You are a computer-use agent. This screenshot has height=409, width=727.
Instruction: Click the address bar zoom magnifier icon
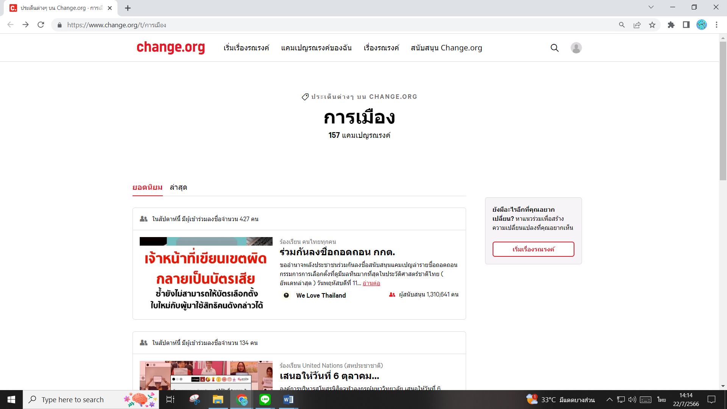[x=622, y=25]
